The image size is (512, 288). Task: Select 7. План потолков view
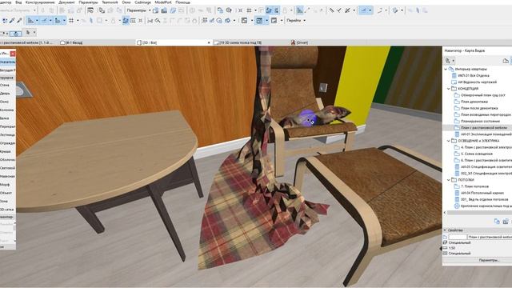[x=474, y=186]
